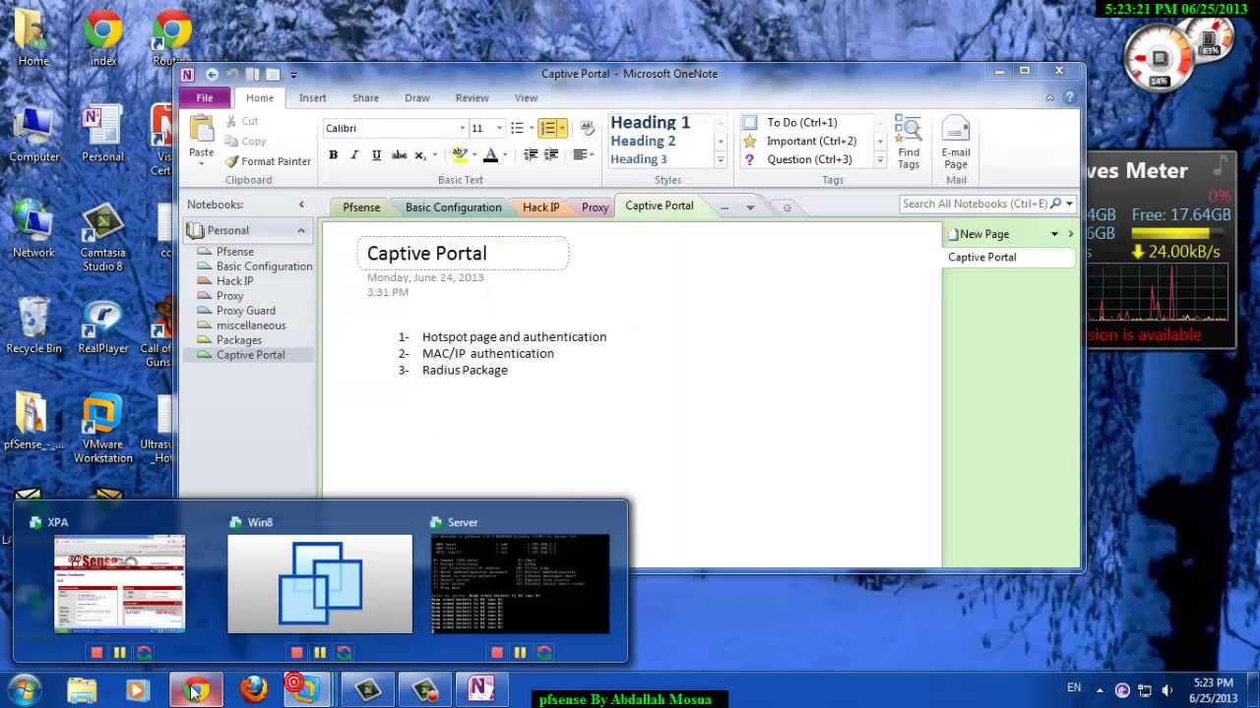Clear all formatting icon
Image resolution: width=1260 pixels, height=708 pixels.
tap(588, 128)
